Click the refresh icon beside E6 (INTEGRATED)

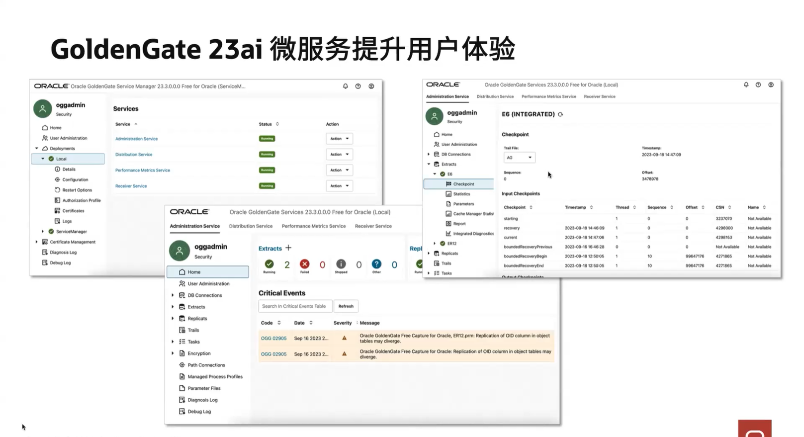(560, 114)
